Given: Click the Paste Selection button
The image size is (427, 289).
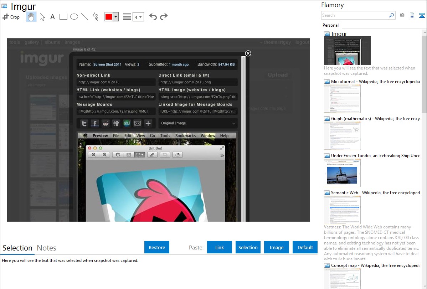Looking at the screenshot, I should pos(248,247).
